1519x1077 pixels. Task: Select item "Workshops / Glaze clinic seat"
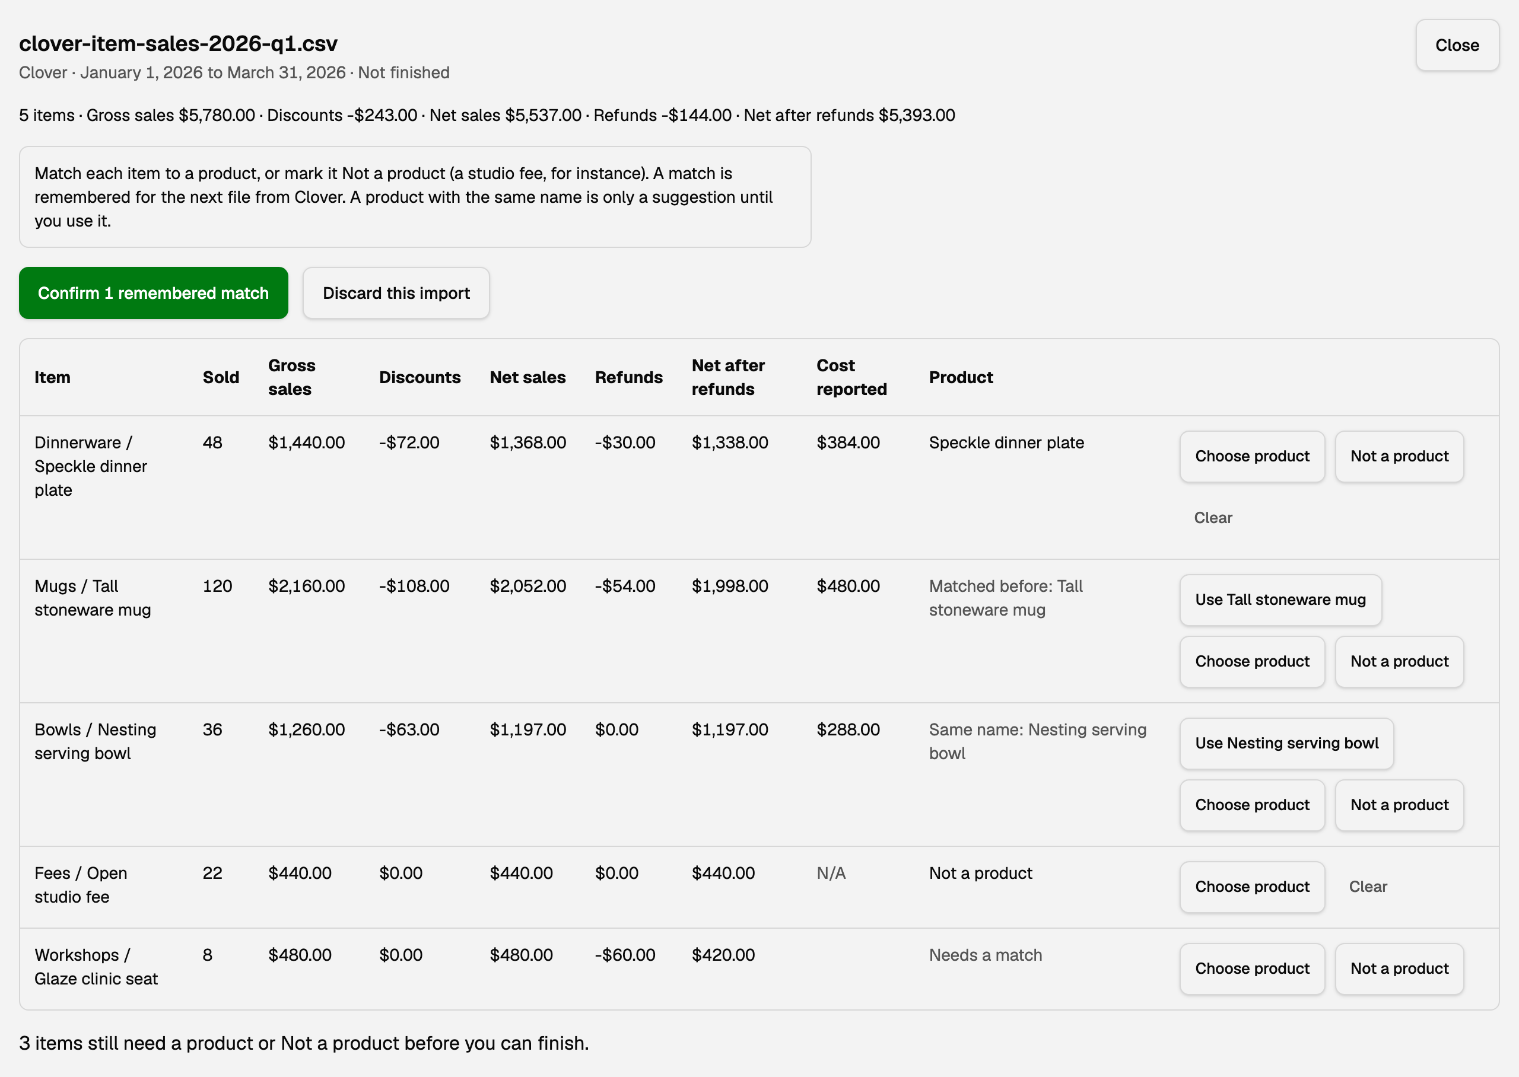(96, 967)
